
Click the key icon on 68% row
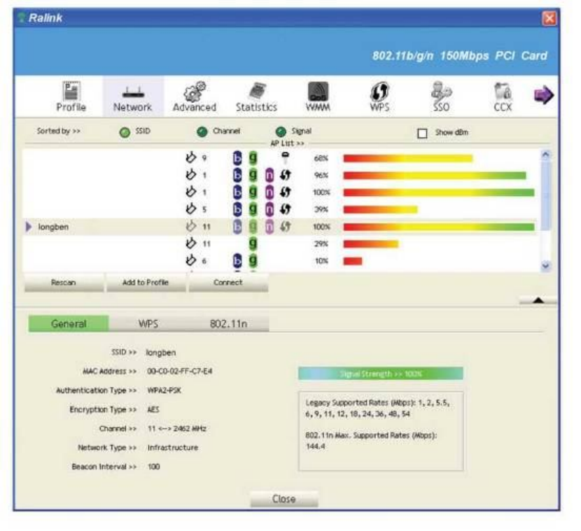point(286,157)
